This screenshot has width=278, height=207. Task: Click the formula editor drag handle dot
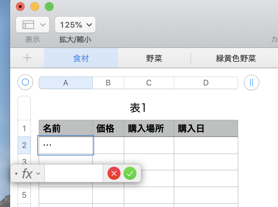click(x=16, y=174)
